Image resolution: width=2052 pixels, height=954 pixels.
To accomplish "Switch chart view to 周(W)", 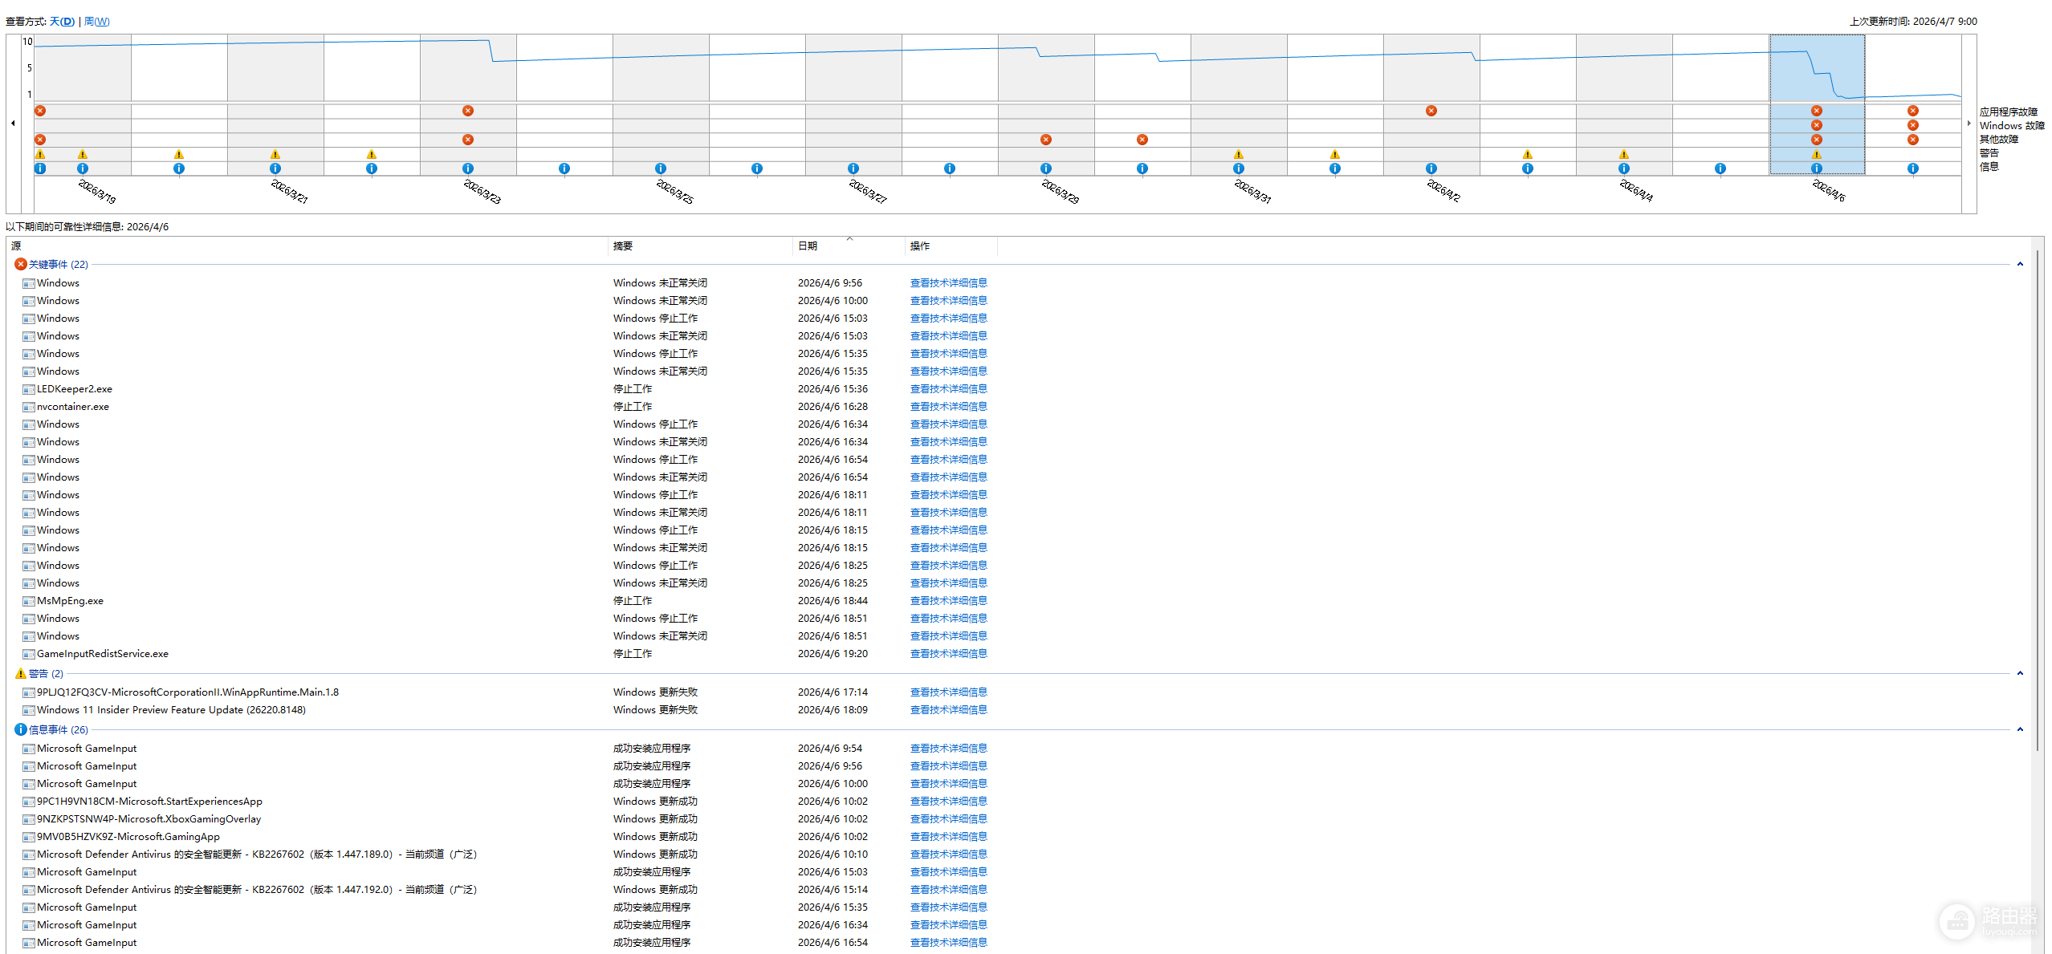I will click(x=97, y=22).
